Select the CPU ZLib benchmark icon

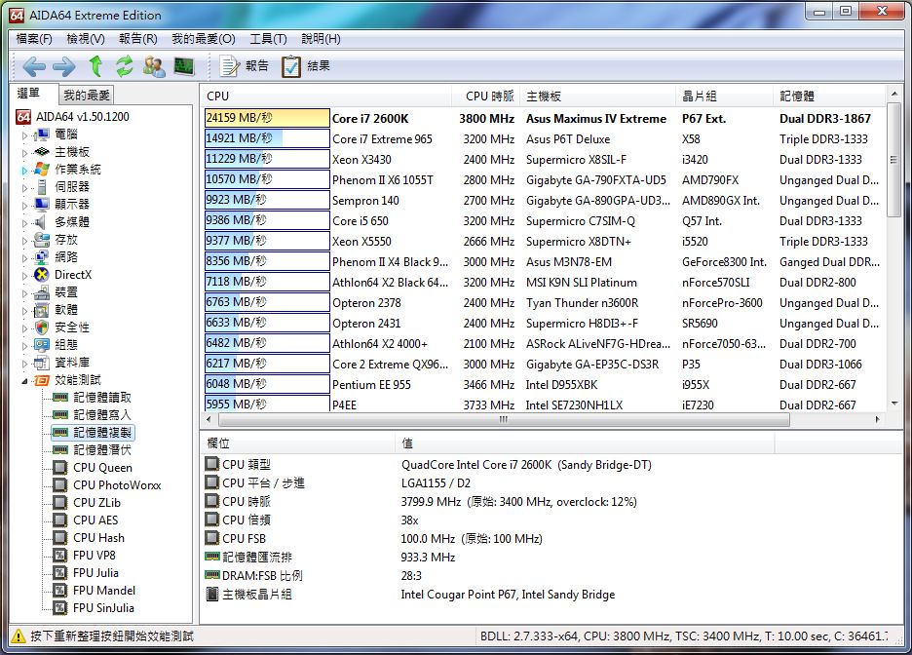(59, 503)
